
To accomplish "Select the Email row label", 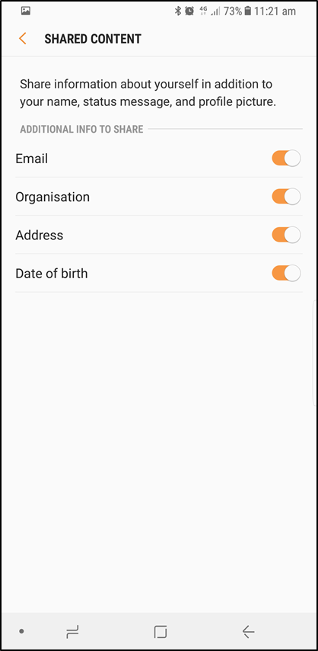I will pyautogui.click(x=31, y=159).
